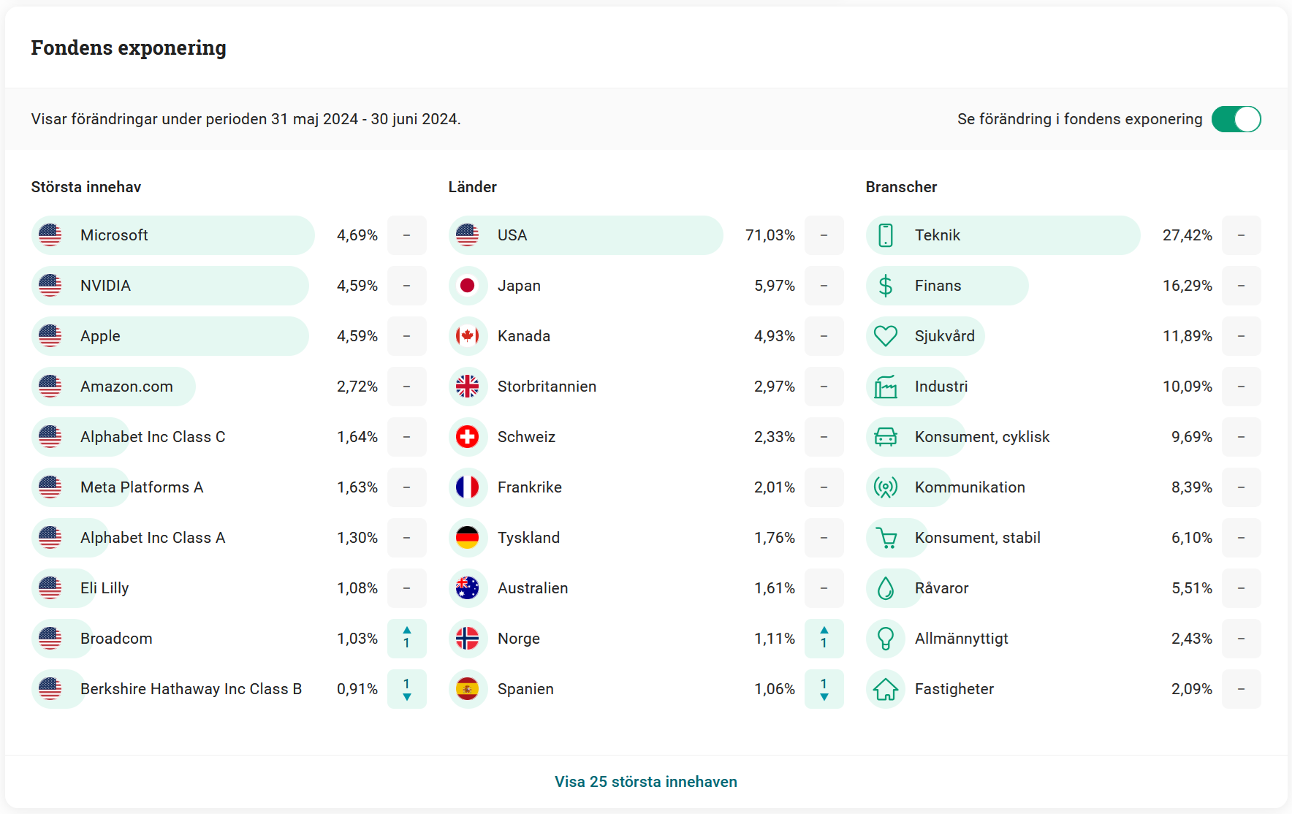Click the Japan flag icon
The height and width of the screenshot is (814, 1292).
click(x=468, y=286)
